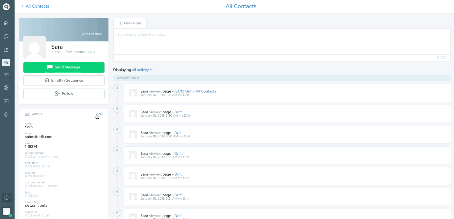Click the Enroll in Sequence button

(x=64, y=80)
